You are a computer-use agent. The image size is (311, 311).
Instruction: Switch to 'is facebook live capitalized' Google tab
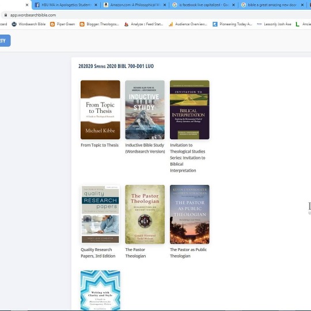204,5
